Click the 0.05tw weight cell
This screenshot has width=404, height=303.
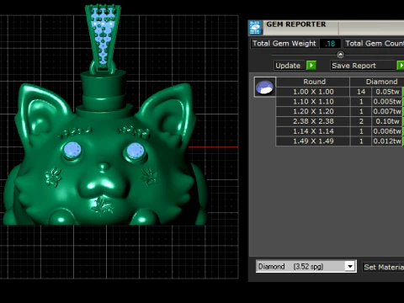click(387, 92)
